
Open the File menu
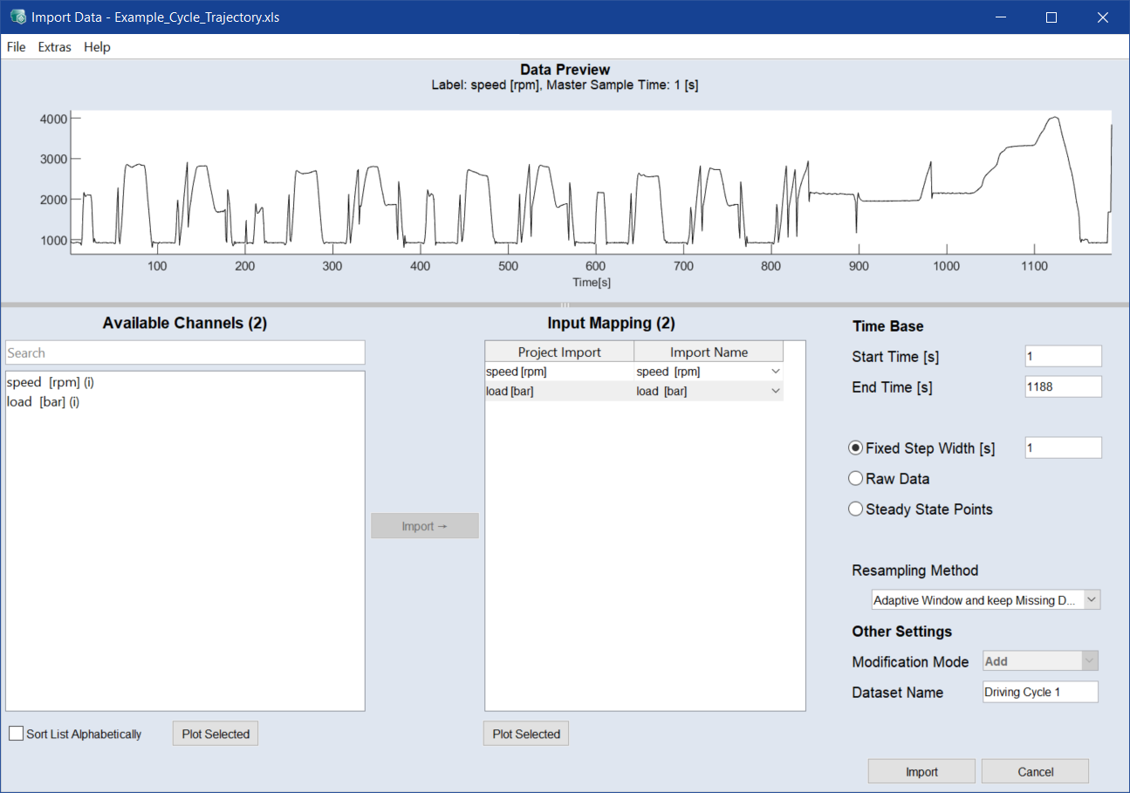16,47
